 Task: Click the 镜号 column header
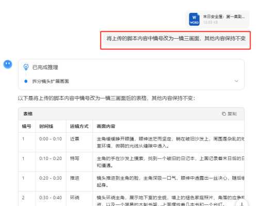point(26,126)
